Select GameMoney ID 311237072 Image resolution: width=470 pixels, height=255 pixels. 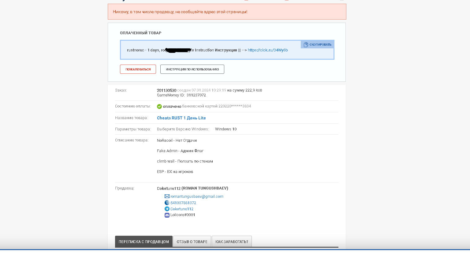tap(196, 95)
